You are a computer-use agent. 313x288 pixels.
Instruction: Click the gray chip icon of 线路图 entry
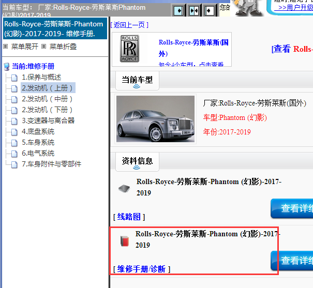pos(124,188)
